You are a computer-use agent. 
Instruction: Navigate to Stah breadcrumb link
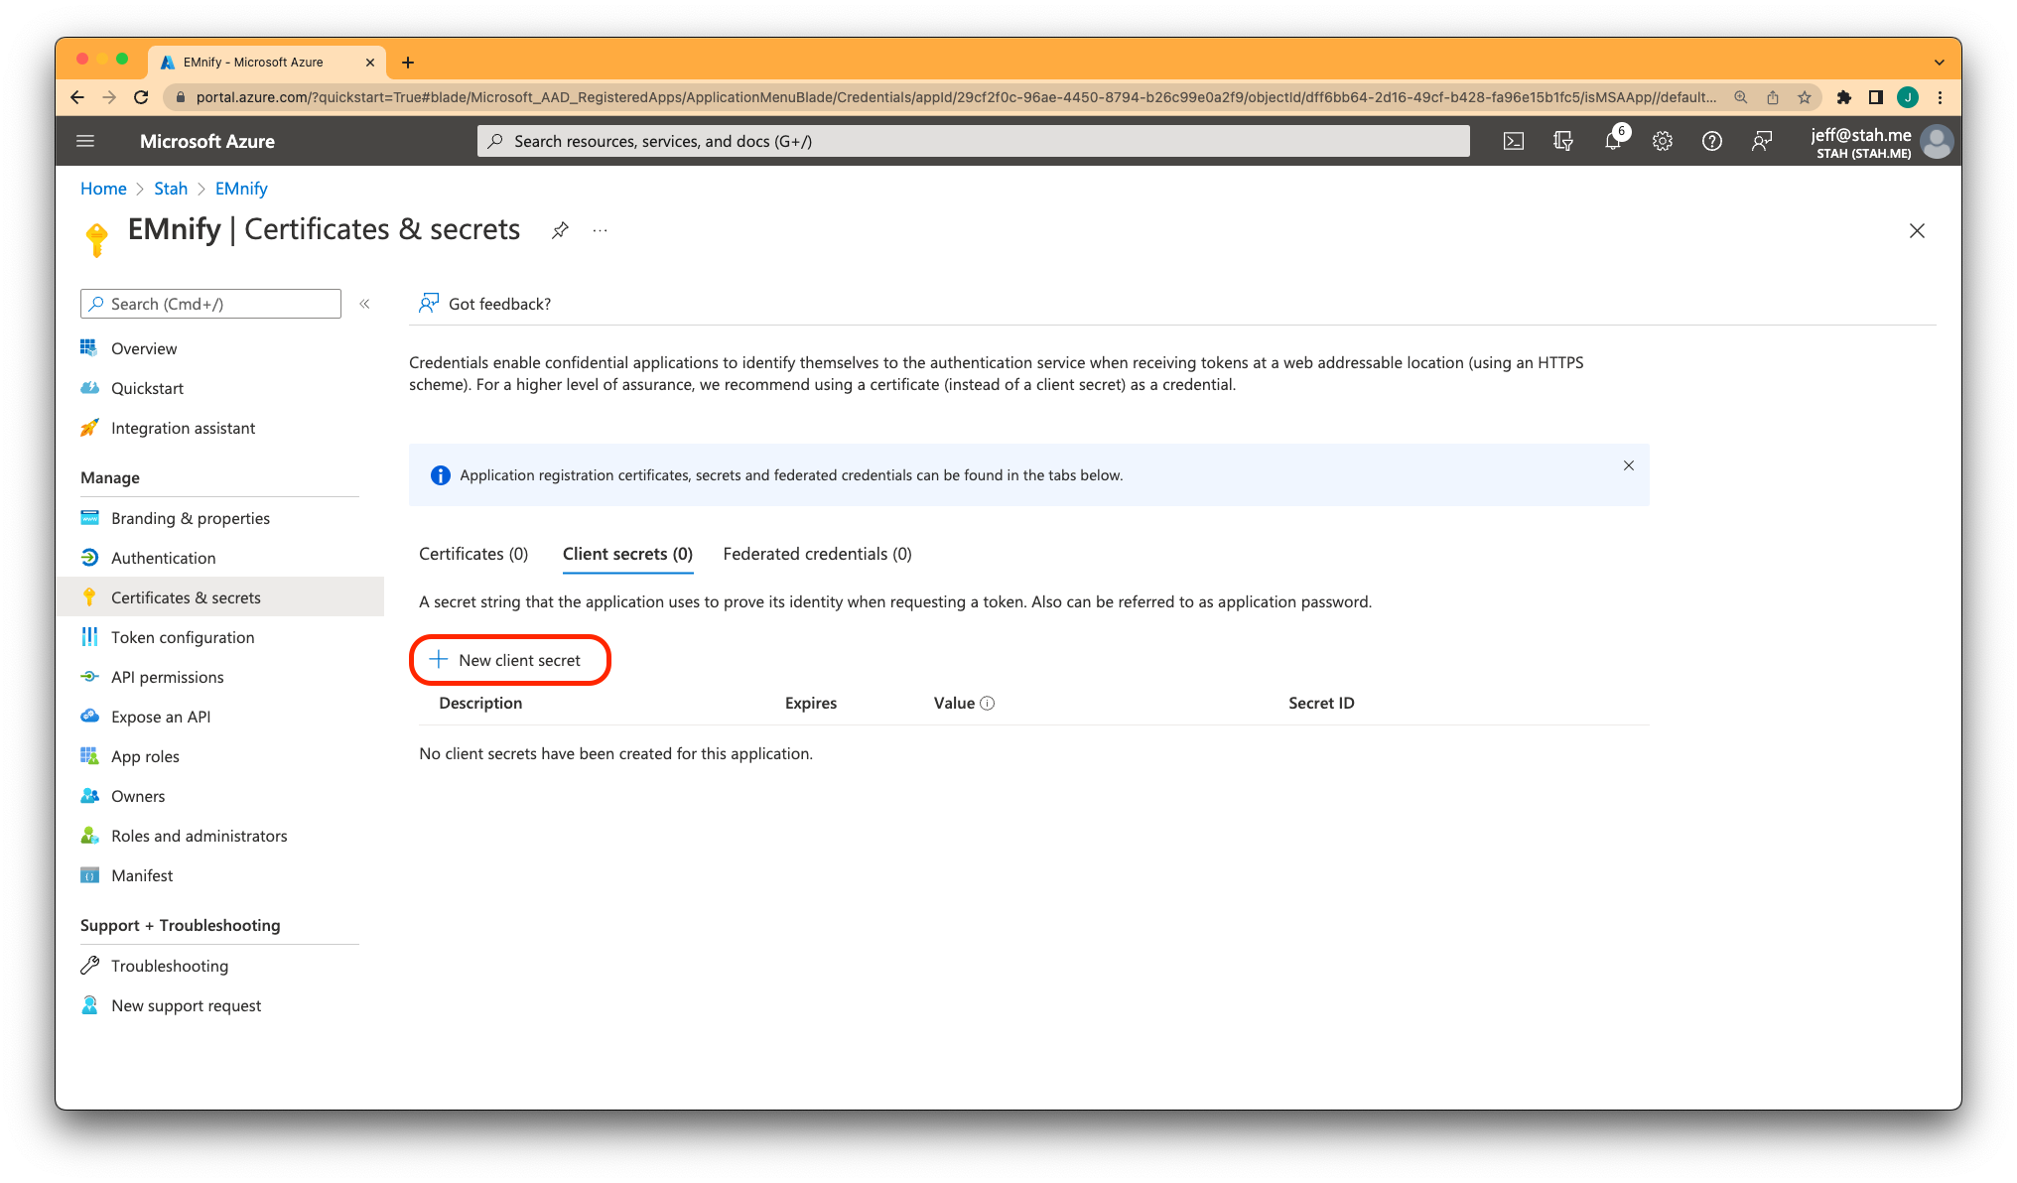(171, 189)
